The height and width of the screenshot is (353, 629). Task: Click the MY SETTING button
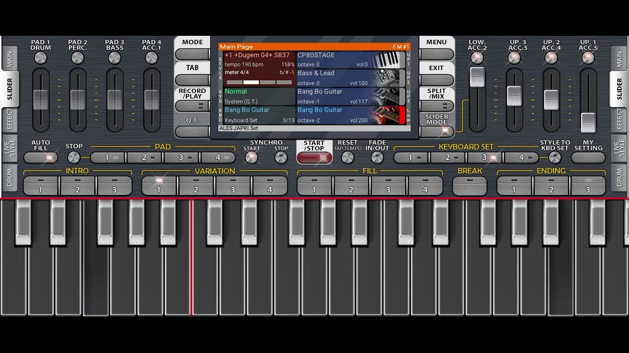point(588,157)
